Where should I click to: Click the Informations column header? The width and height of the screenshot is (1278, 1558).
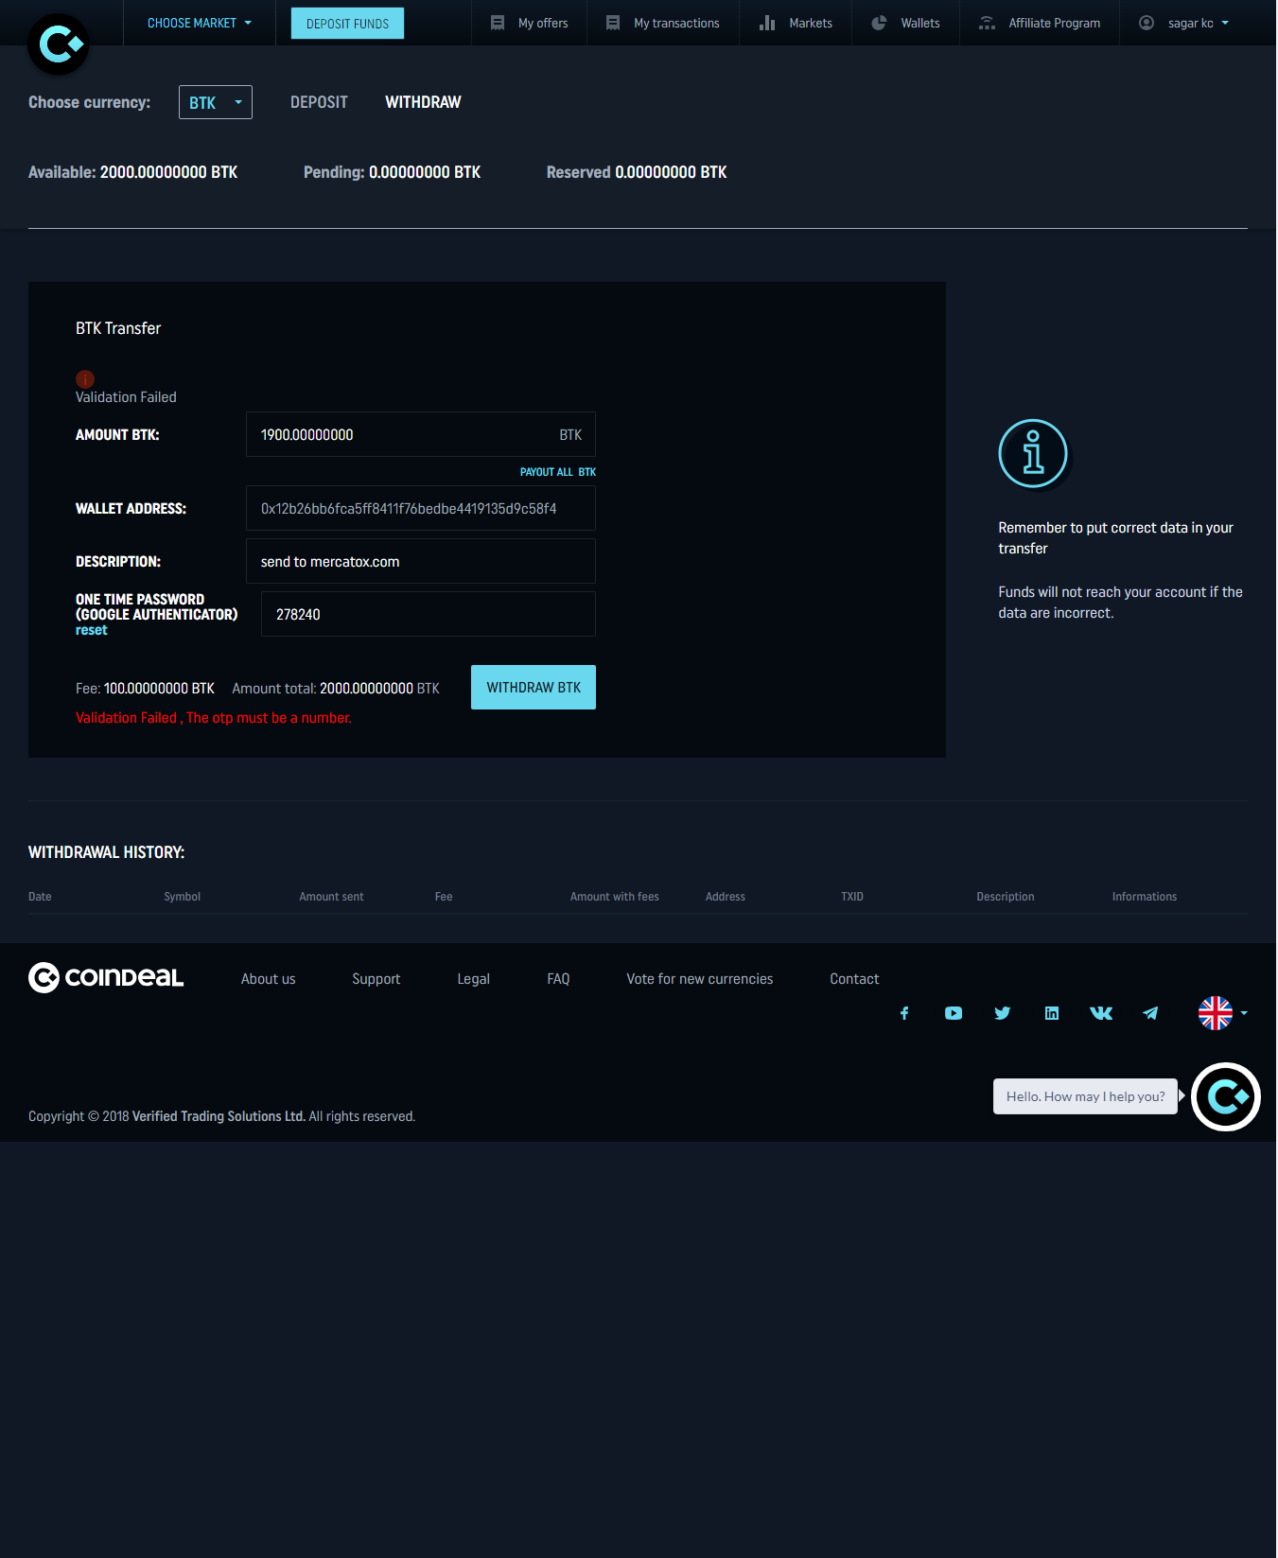(1145, 897)
